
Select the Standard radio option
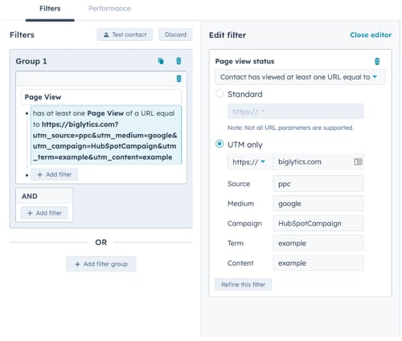(x=219, y=94)
